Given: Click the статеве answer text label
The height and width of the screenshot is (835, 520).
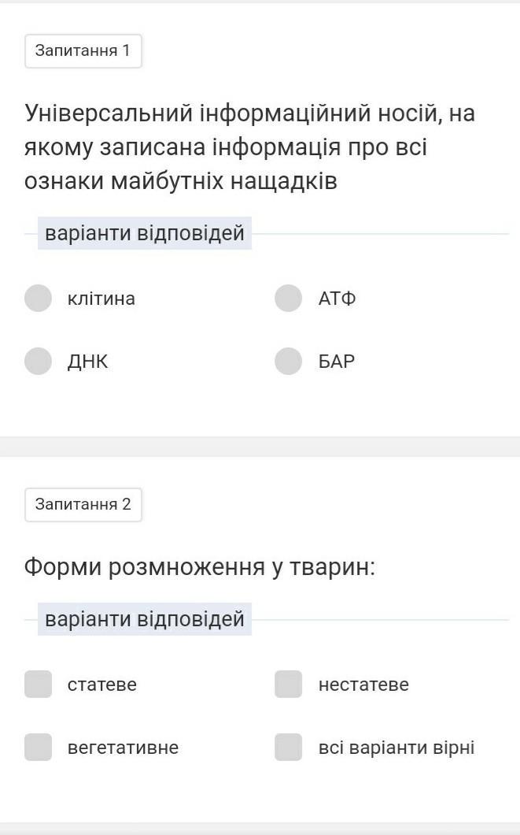Looking at the screenshot, I should coord(102,685).
